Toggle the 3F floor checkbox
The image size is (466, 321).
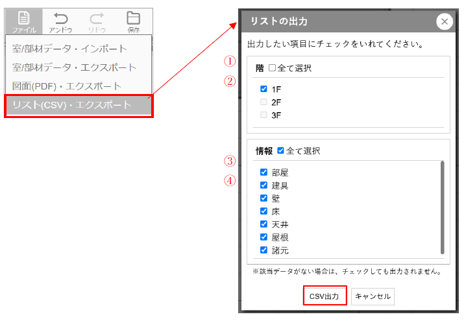tap(264, 115)
